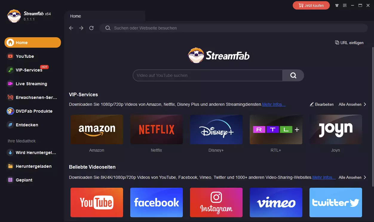The width and height of the screenshot is (374, 222).
Task: Click the Joyn caption under its tile
Action: pos(335,150)
